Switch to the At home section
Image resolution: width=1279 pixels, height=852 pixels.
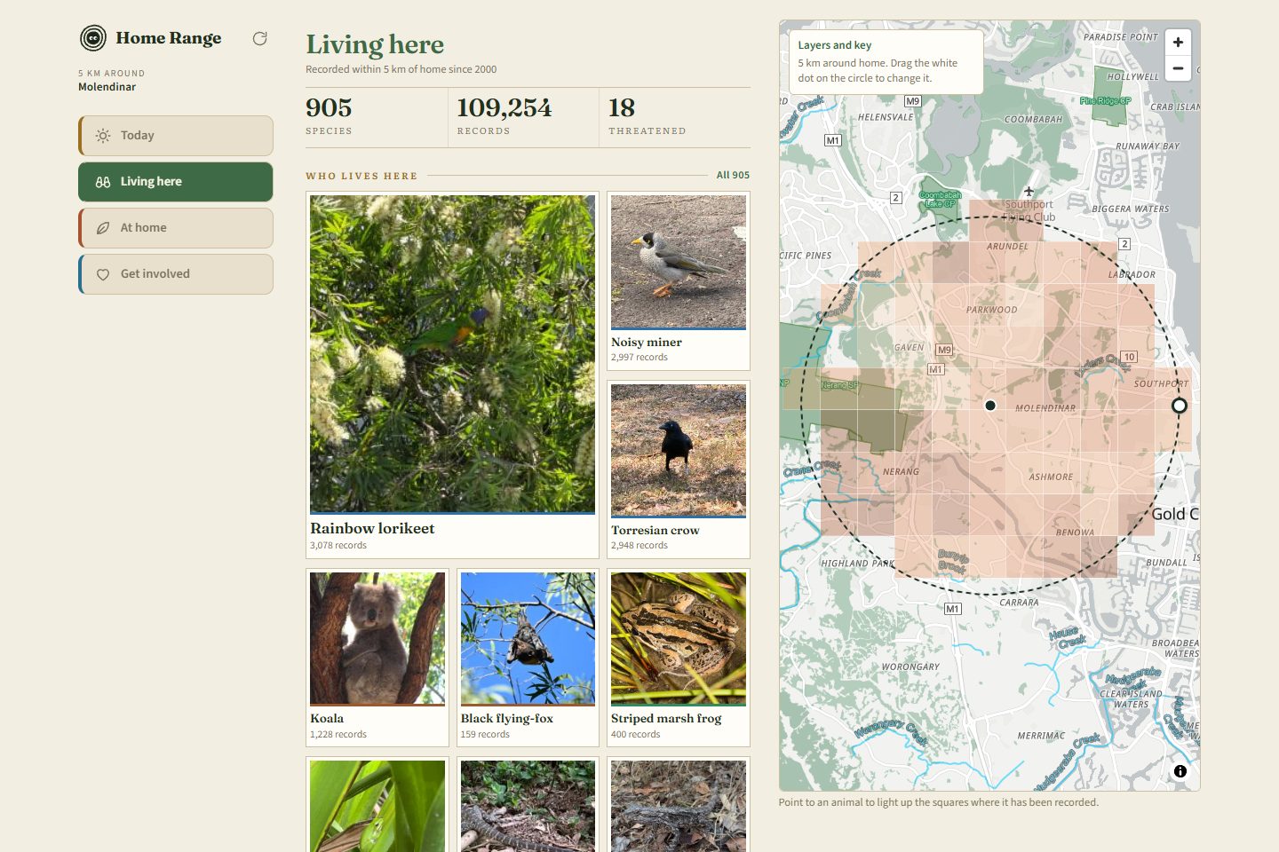[x=176, y=228]
